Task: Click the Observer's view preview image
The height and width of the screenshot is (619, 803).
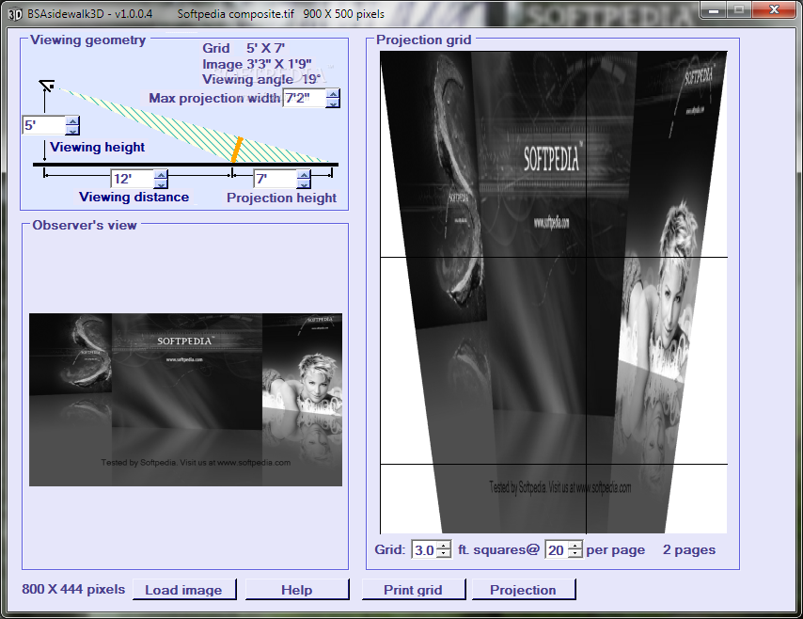Action: pos(185,400)
